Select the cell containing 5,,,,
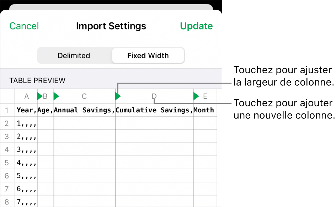Screen dimensions: 336x207 point(26,176)
